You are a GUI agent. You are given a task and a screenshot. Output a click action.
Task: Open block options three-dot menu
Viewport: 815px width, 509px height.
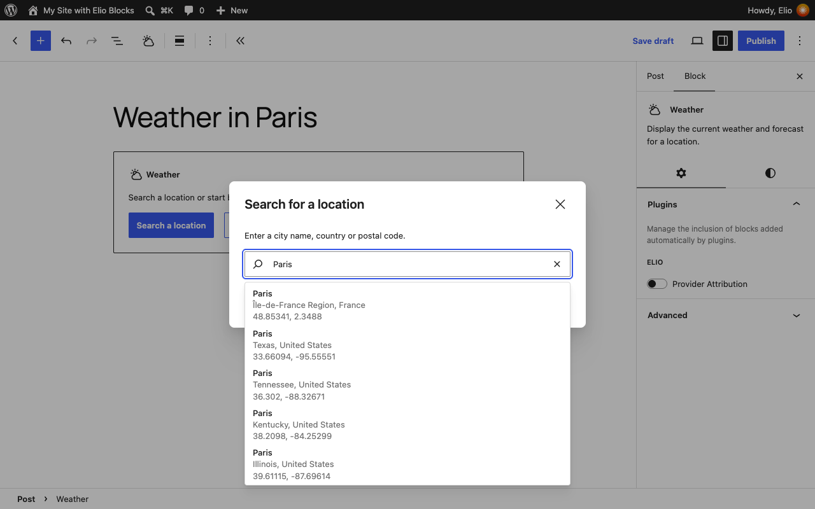point(210,41)
